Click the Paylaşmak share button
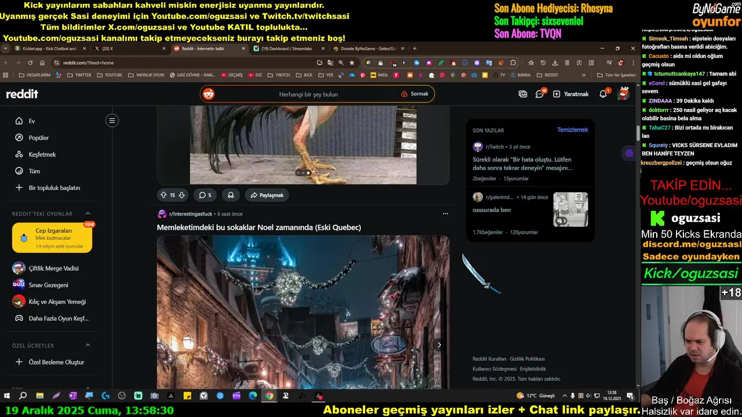The width and height of the screenshot is (742, 417). 267,195
